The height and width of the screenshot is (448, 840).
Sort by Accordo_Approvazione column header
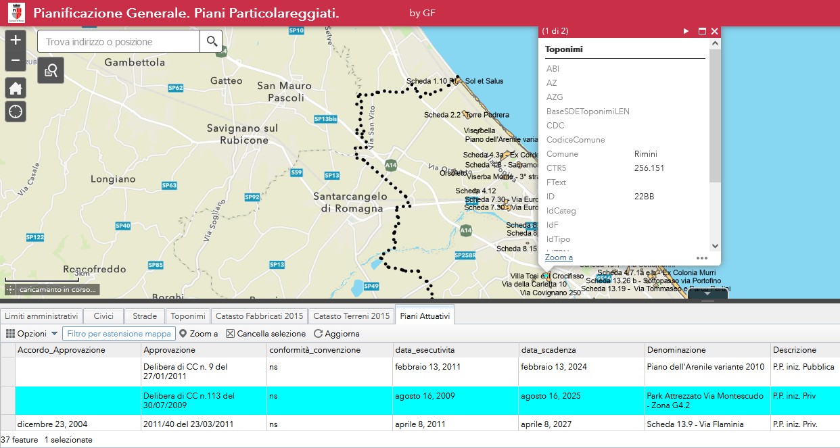[78, 350]
